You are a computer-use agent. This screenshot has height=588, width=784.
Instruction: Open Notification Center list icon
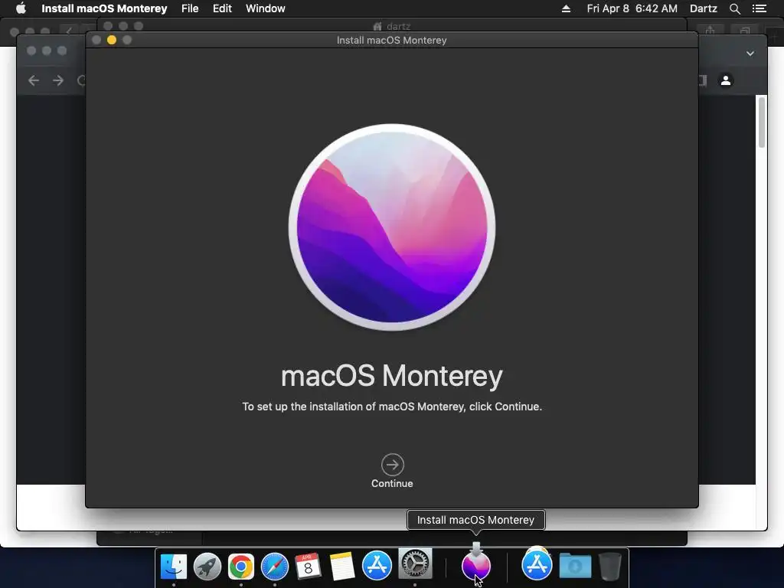pyautogui.click(x=759, y=8)
